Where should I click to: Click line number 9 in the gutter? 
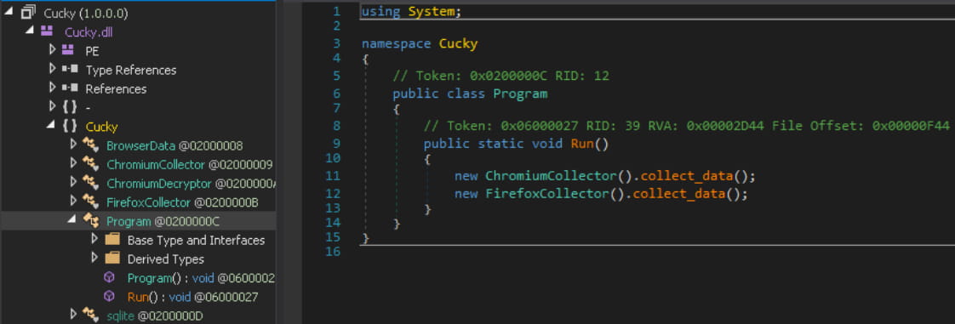click(x=337, y=144)
